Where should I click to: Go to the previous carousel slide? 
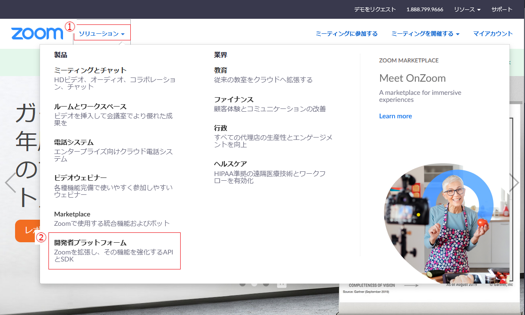[10, 182]
